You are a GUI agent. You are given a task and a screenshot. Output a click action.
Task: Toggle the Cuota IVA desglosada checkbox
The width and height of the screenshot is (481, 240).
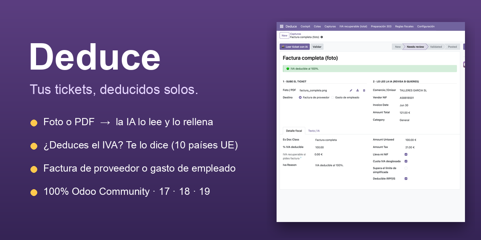pyautogui.click(x=406, y=161)
